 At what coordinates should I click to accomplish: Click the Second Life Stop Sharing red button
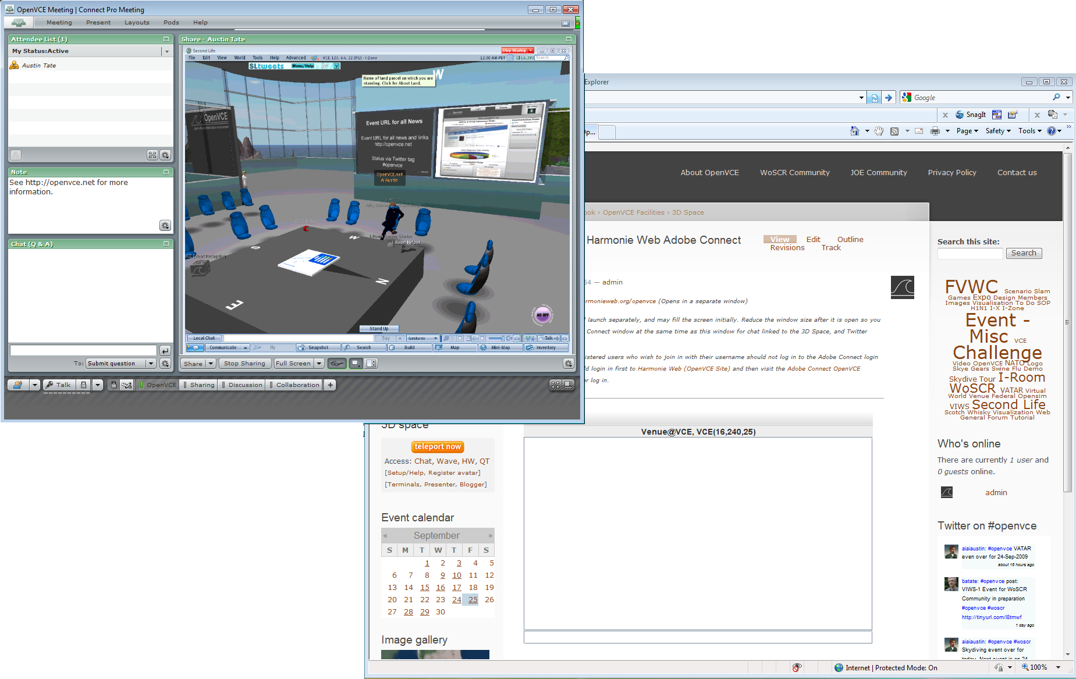[x=517, y=51]
